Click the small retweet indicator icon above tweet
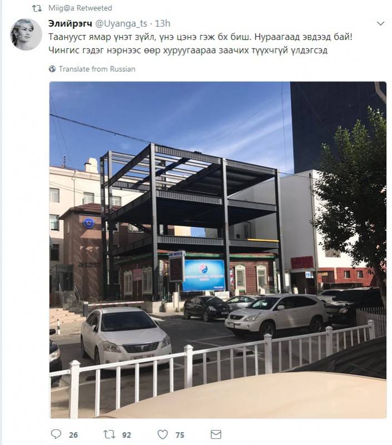The width and height of the screenshot is (392, 445). click(37, 8)
